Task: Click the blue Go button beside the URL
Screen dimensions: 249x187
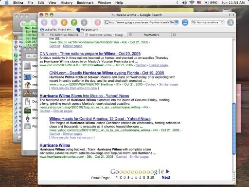Action: [185, 22]
